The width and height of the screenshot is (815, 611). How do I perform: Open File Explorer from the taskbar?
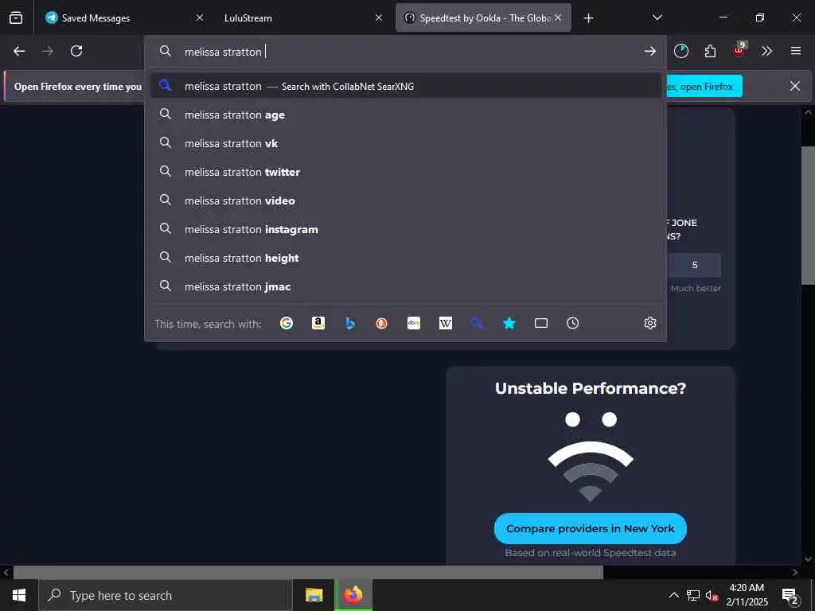[314, 595]
